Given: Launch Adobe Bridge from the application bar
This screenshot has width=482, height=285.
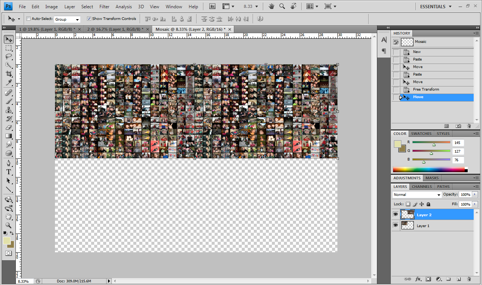Looking at the screenshot, I should 212,6.
